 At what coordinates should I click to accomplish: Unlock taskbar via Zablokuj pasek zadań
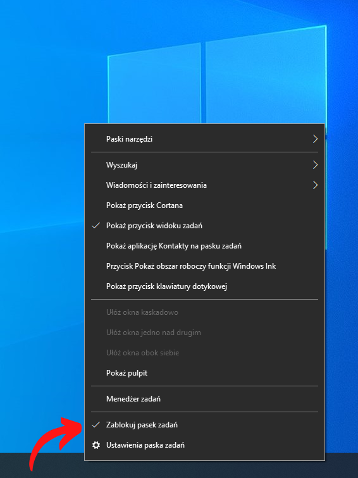204,425
